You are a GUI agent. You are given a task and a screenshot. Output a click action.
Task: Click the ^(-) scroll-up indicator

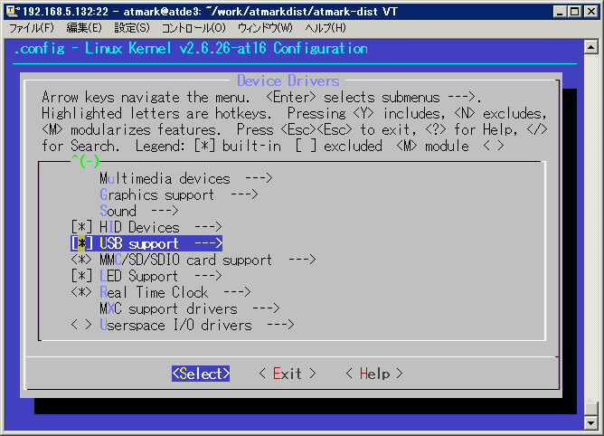86,161
